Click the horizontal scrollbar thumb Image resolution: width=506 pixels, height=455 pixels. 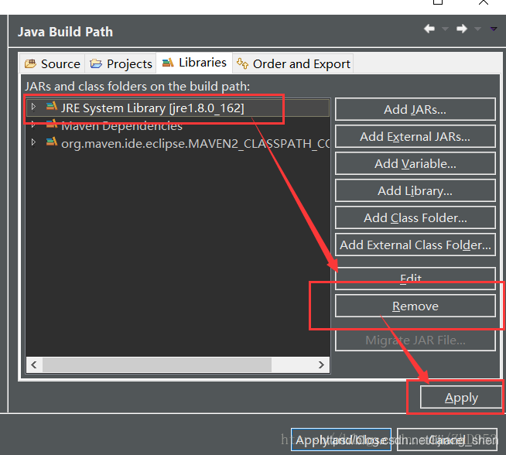pyautogui.click(x=157, y=365)
